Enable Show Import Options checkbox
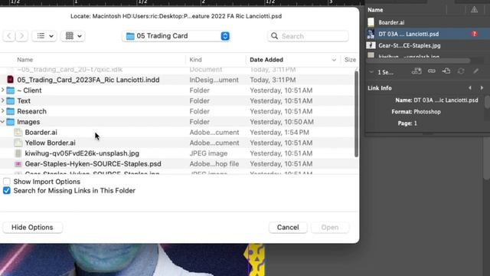The image size is (490, 276). coord(7,182)
